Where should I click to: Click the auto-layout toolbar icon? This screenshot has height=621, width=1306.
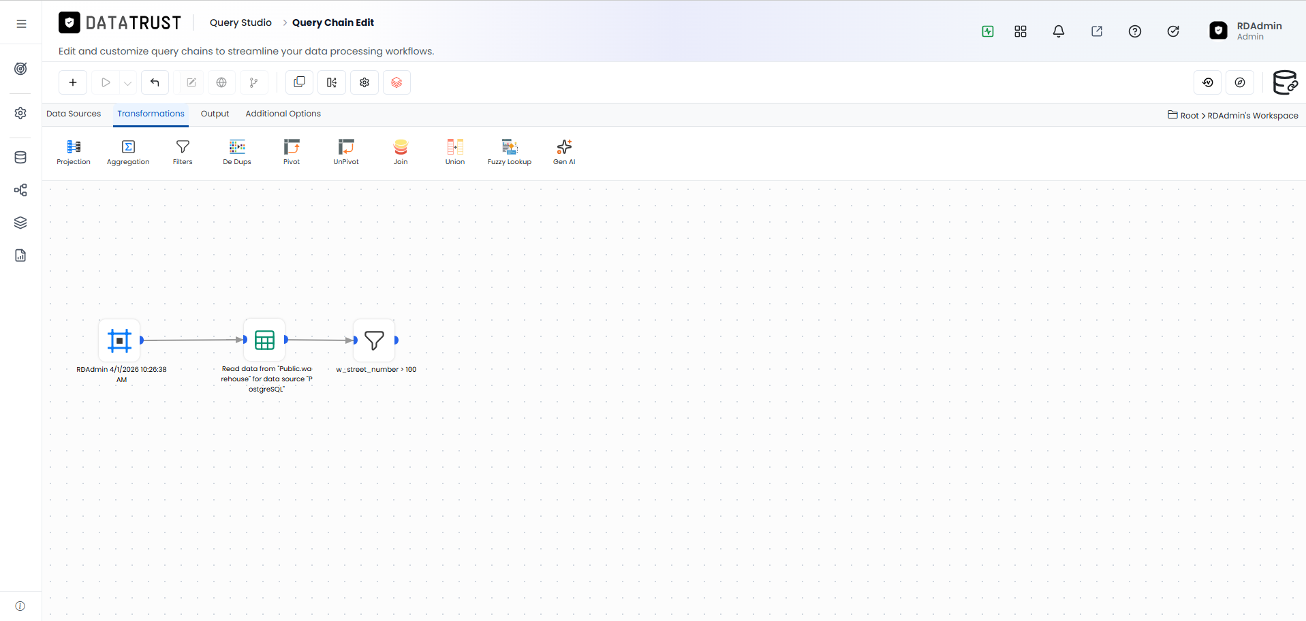(x=332, y=82)
